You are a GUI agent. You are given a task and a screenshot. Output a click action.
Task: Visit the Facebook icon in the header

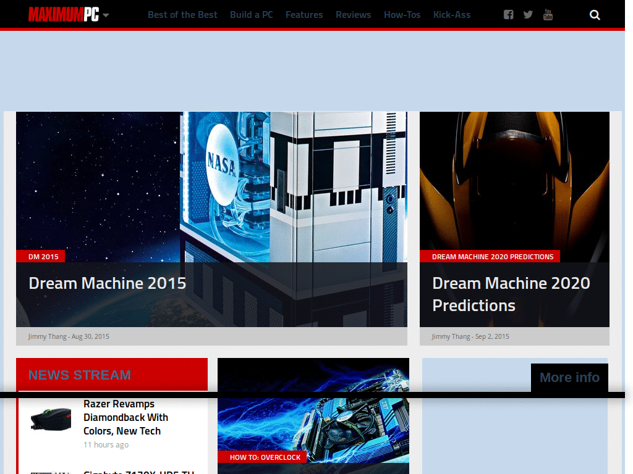point(508,14)
